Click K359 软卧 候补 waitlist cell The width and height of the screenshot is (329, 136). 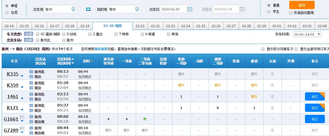[181, 85]
